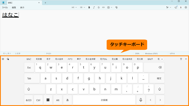
Task: Click UTF-8 encoding indicator
Action: coord(172,54)
